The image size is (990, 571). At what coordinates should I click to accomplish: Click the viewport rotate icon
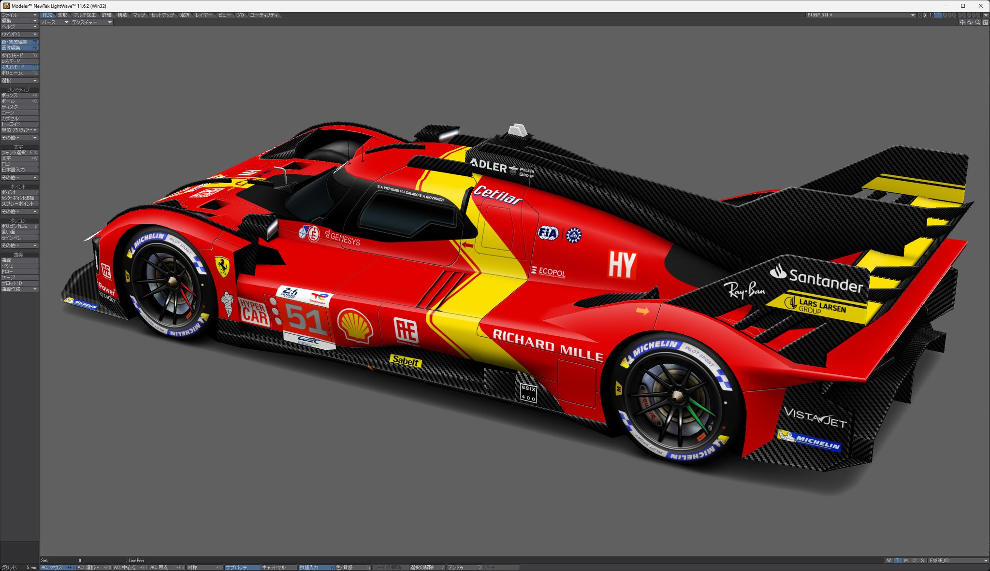tap(970, 22)
